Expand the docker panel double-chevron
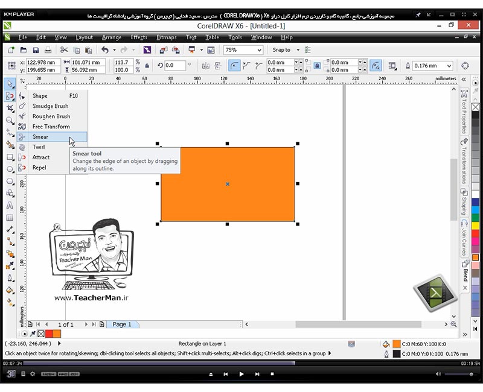This screenshot has height=392, width=483. [464, 80]
